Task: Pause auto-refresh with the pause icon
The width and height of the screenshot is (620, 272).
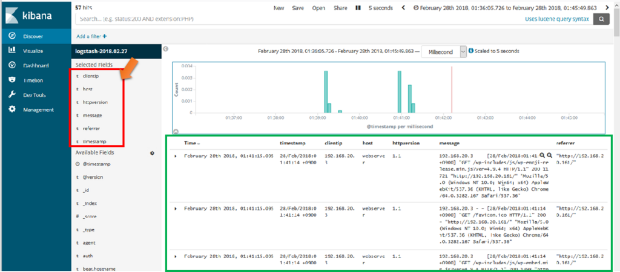Action: click(x=358, y=7)
